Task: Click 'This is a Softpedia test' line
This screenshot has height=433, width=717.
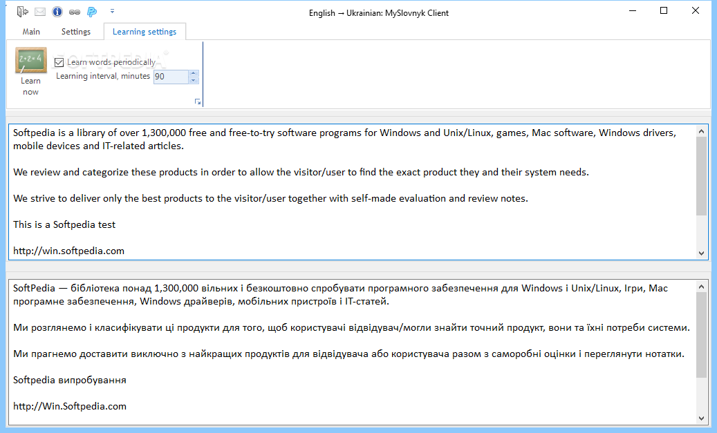Action: 64,224
